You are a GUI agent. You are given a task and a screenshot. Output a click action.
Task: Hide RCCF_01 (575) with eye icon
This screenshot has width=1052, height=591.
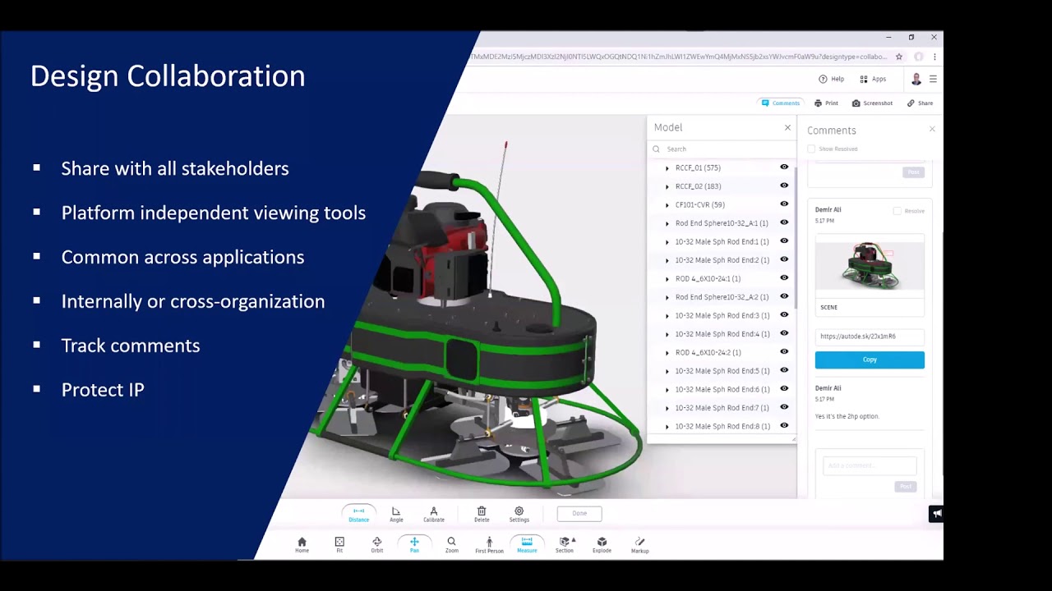tap(784, 167)
